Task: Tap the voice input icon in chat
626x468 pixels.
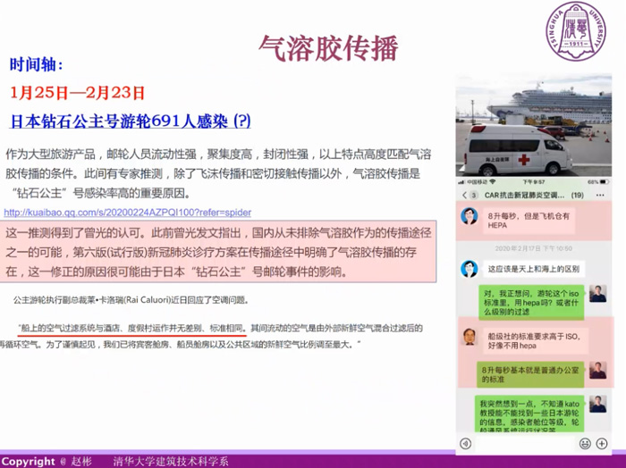Action: click(466, 443)
